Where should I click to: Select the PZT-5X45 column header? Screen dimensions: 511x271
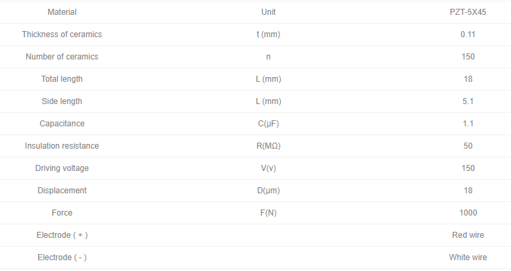468,12
